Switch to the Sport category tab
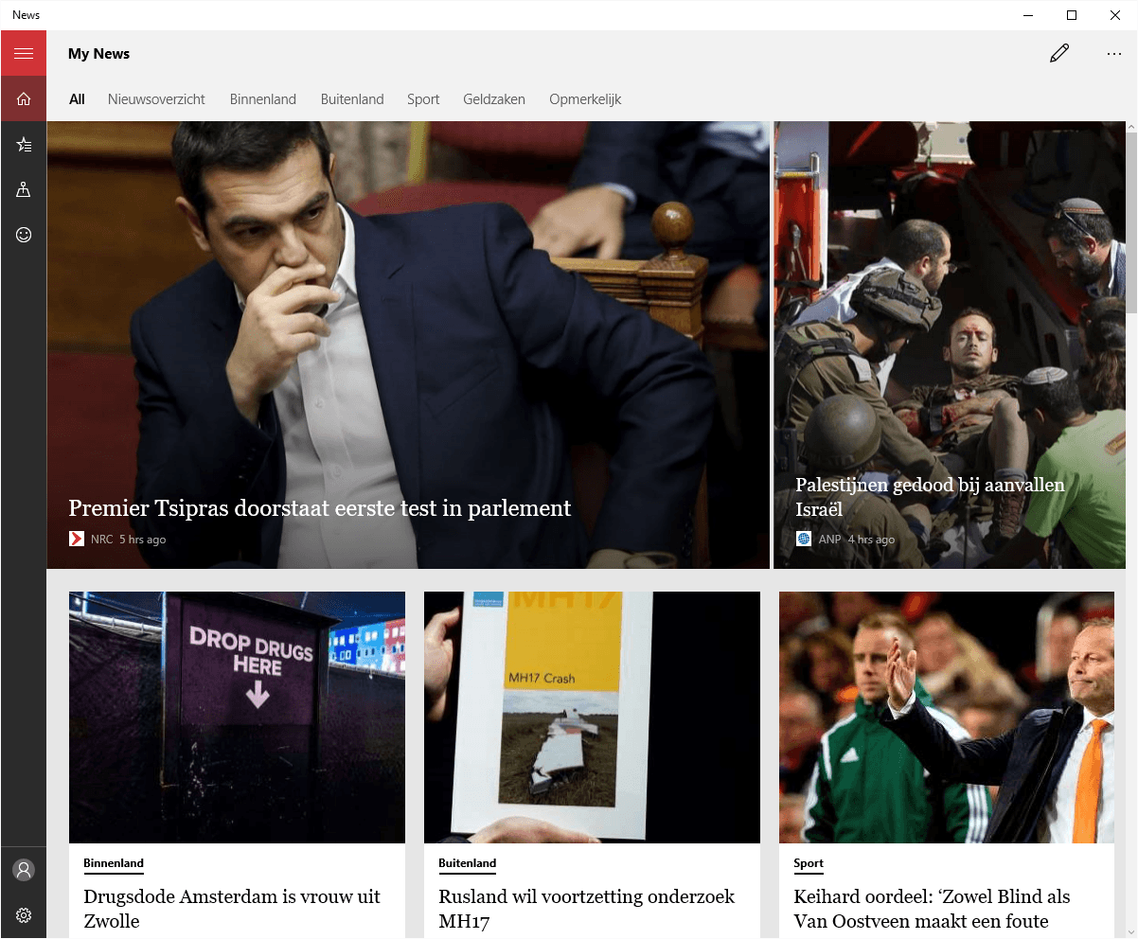The image size is (1138, 939). click(x=423, y=98)
